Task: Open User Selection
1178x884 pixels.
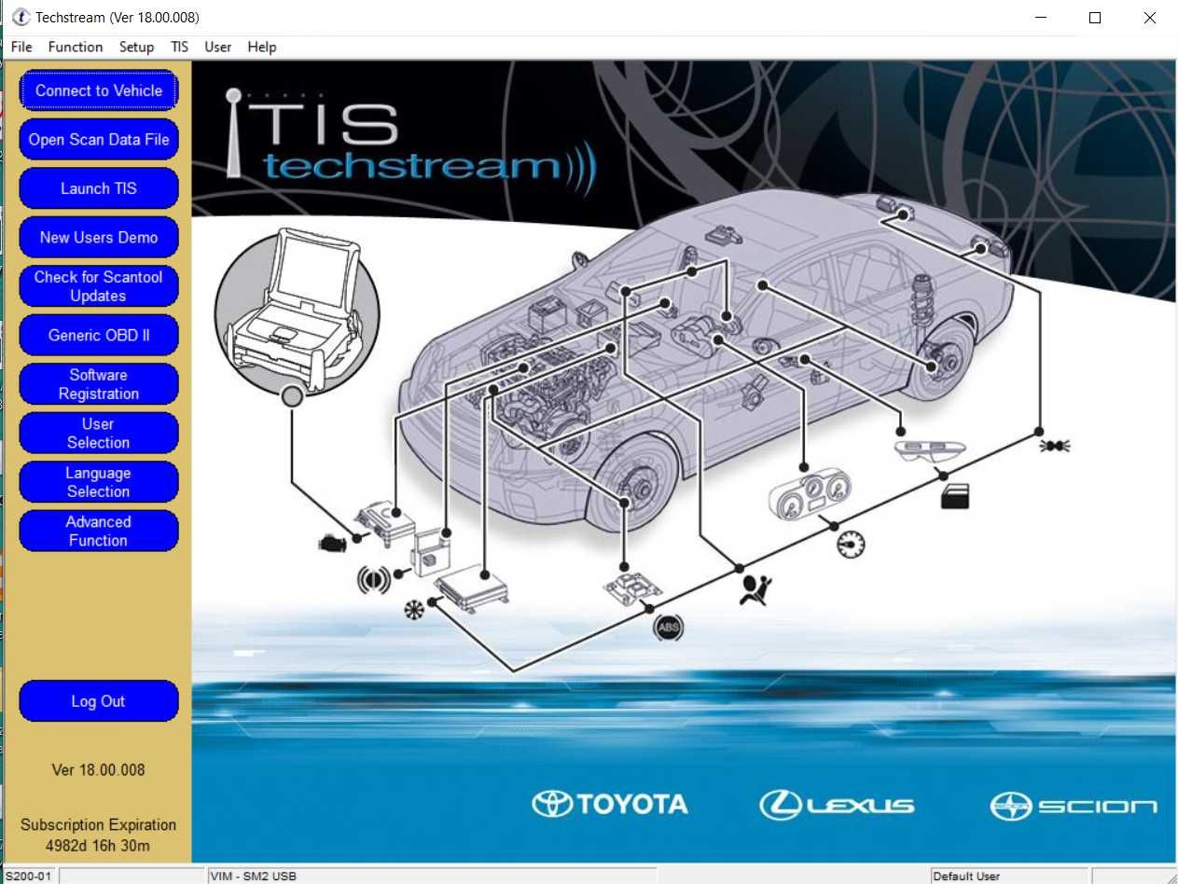Action: tap(98, 433)
